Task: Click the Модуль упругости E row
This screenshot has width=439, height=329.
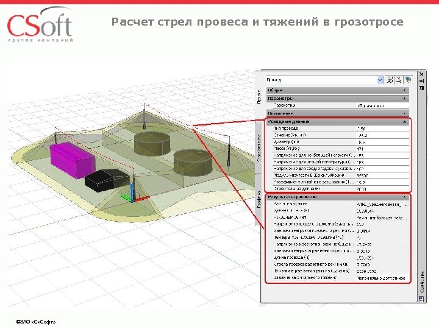Action: (x=340, y=175)
